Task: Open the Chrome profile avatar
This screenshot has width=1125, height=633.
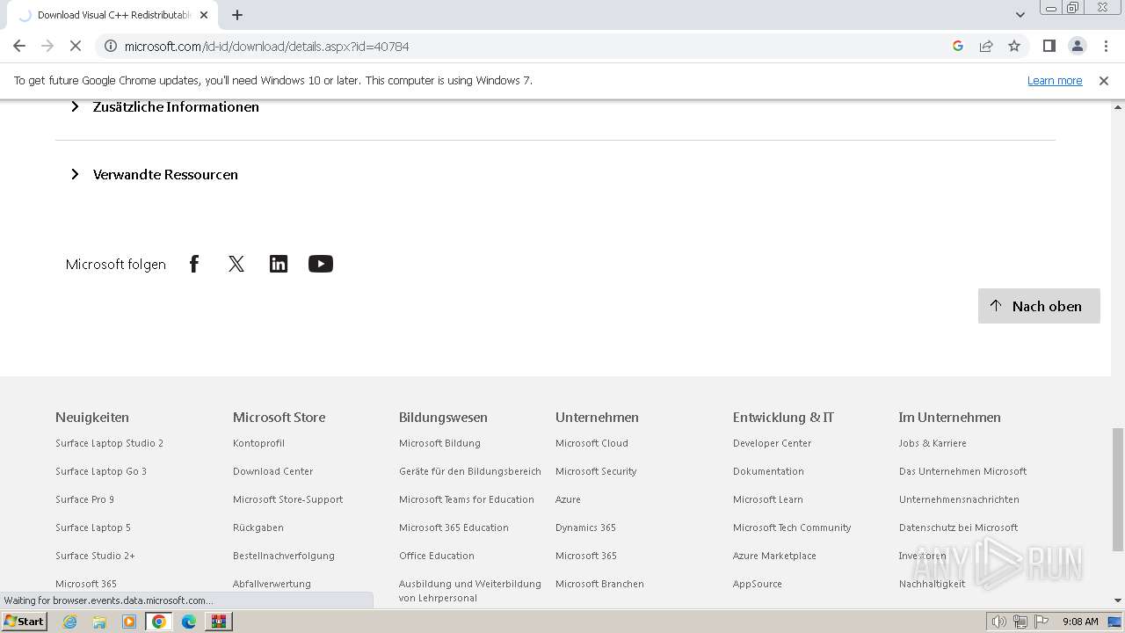Action: (x=1078, y=46)
